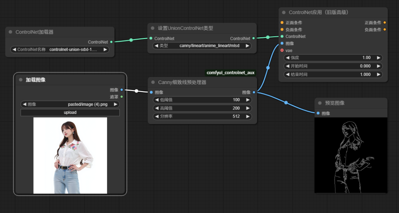
Task: Open the 类型 canny/lineart dropdown
Action: (202, 46)
